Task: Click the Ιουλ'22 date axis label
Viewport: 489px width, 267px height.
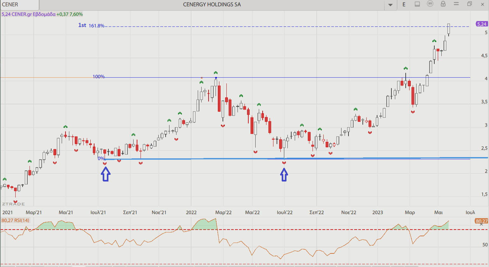Action: point(285,212)
